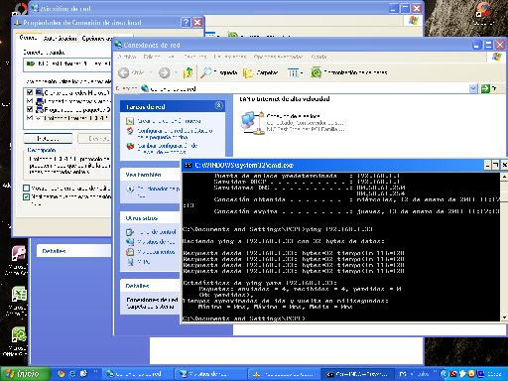The height and width of the screenshot is (381, 508).
Task: Open the top-right desktop shortcut icon
Action: 483,10
